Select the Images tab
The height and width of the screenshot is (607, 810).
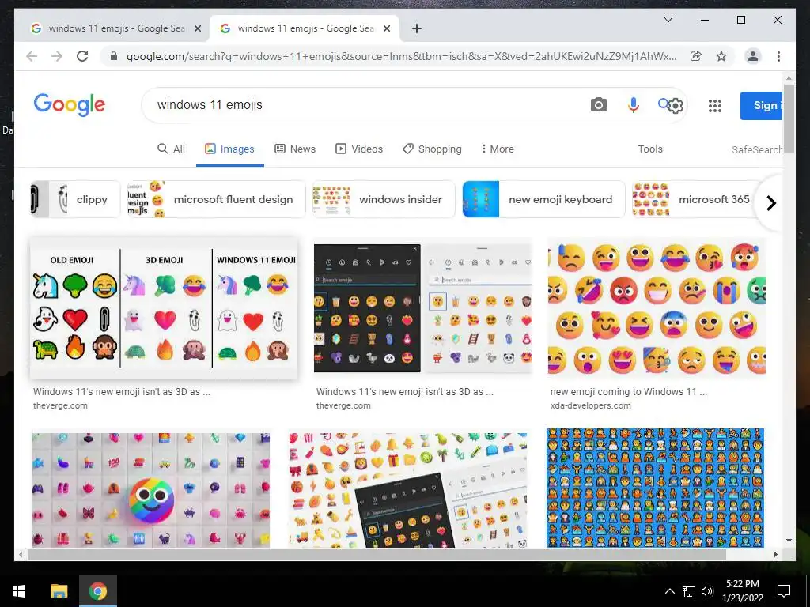coord(230,149)
